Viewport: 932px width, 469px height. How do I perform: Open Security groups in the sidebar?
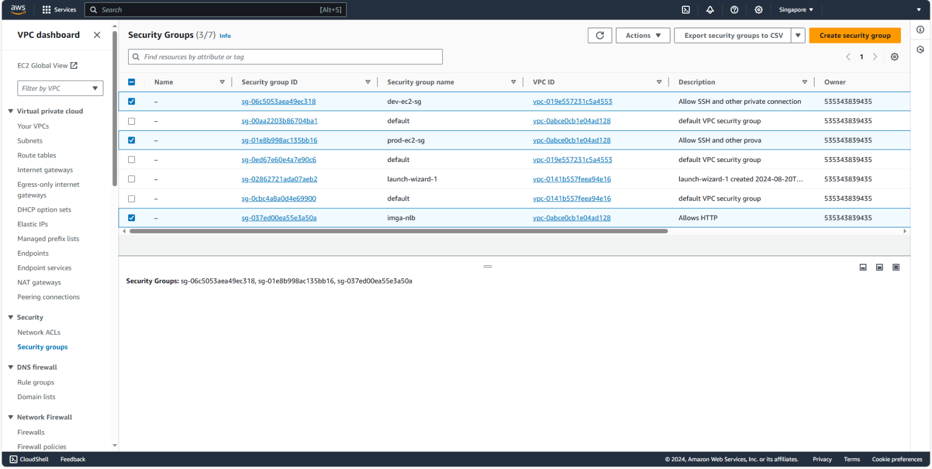click(x=42, y=347)
